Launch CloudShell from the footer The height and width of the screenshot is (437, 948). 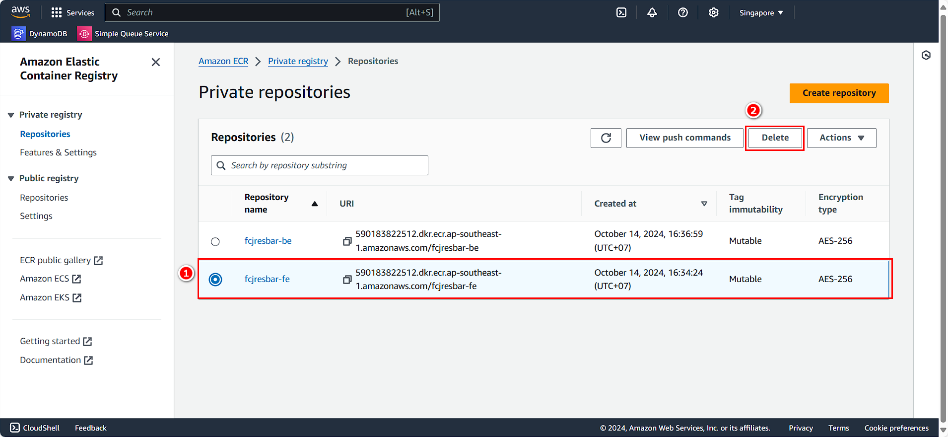(35, 428)
